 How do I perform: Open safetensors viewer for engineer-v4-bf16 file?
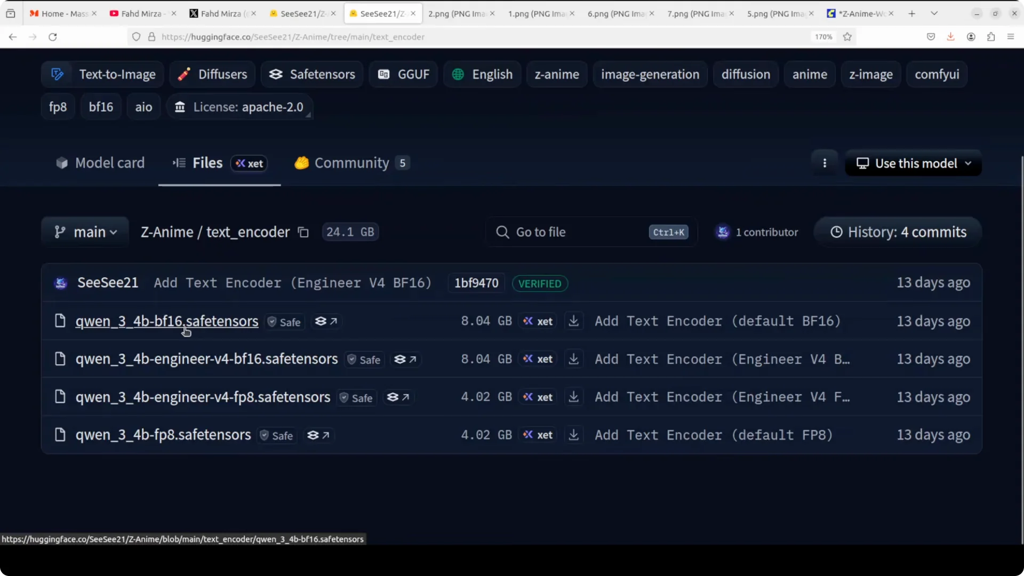pyautogui.click(x=405, y=359)
